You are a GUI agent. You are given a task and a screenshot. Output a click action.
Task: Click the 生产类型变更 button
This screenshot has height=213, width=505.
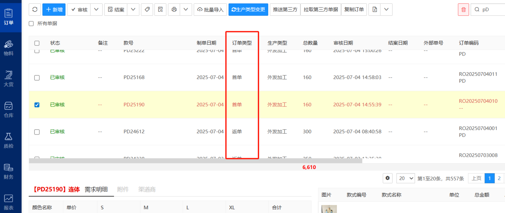248,9
